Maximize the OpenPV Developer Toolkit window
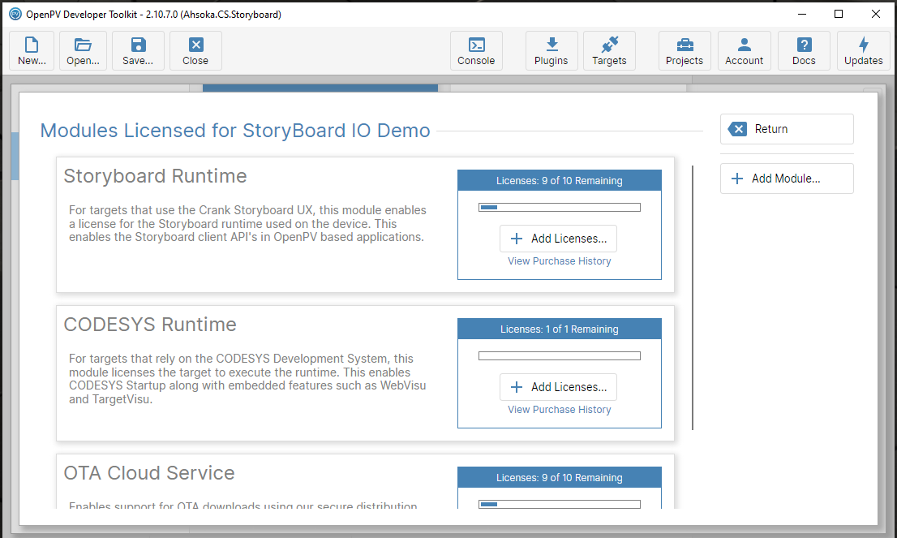The height and width of the screenshot is (538, 897). coord(839,15)
